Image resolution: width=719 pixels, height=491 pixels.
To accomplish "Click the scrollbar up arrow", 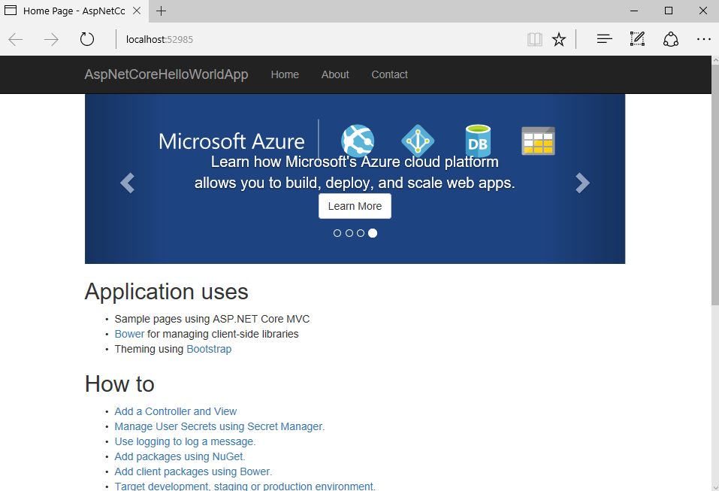I will [x=715, y=60].
